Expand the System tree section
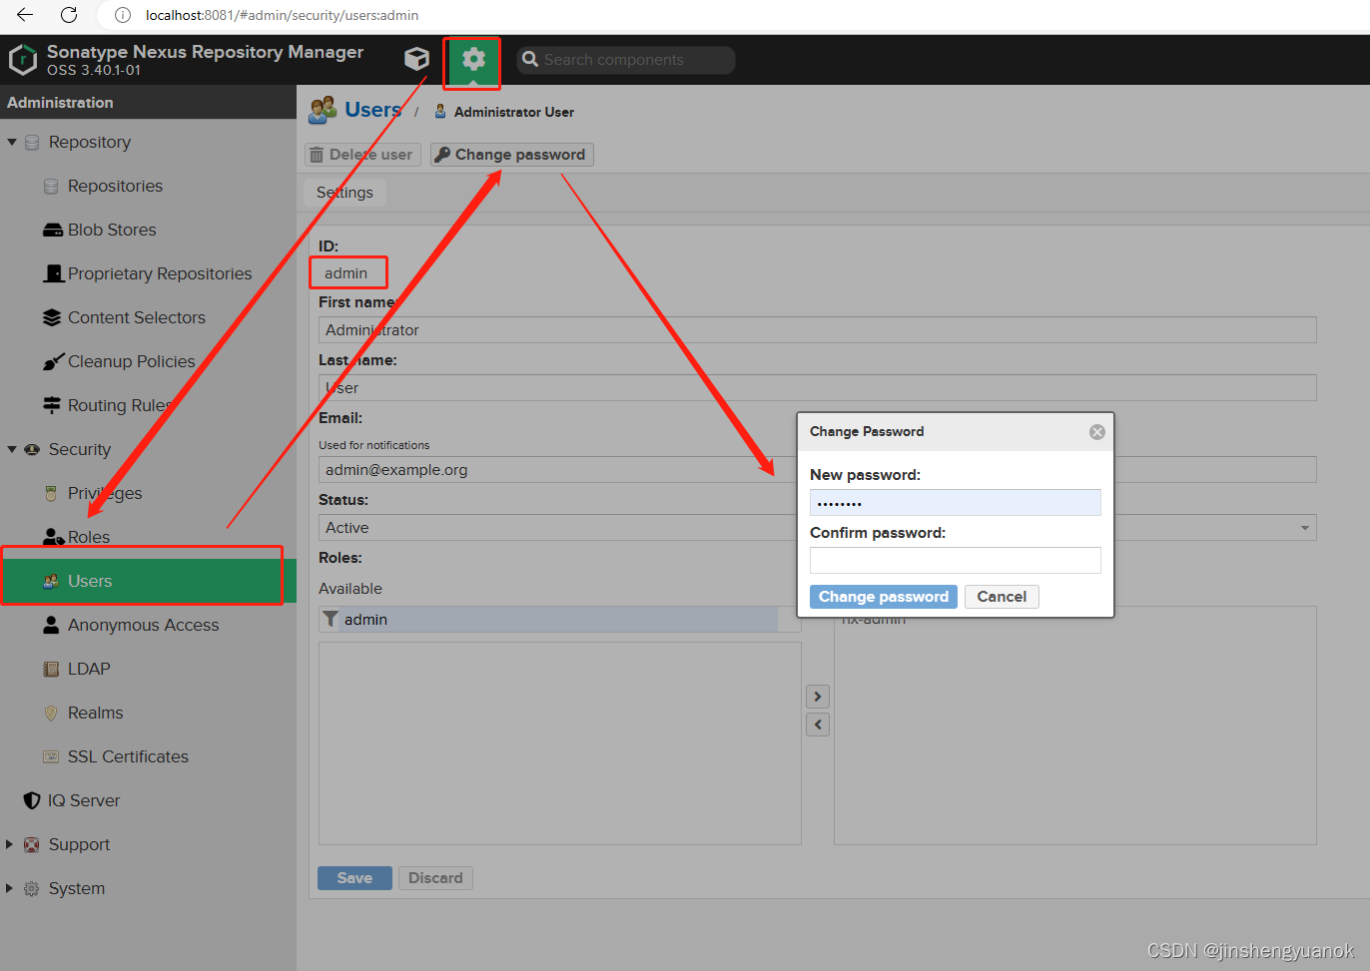Image resolution: width=1370 pixels, height=971 pixels. (10, 888)
